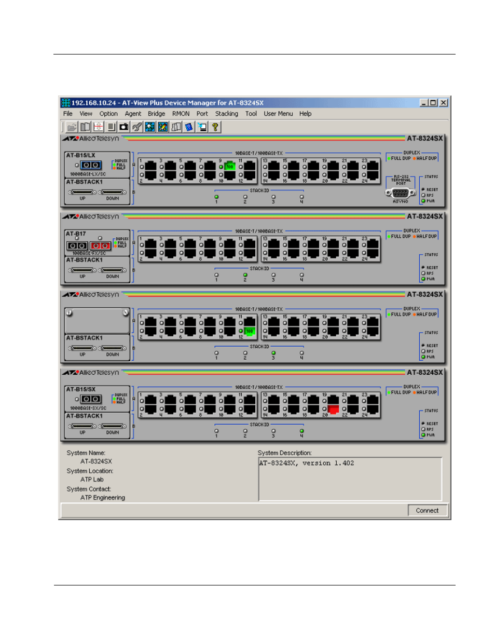The height and width of the screenshot is (641, 495).
Task: Click the AT-B15/LX fiber port on the top switch
Action: point(91,165)
